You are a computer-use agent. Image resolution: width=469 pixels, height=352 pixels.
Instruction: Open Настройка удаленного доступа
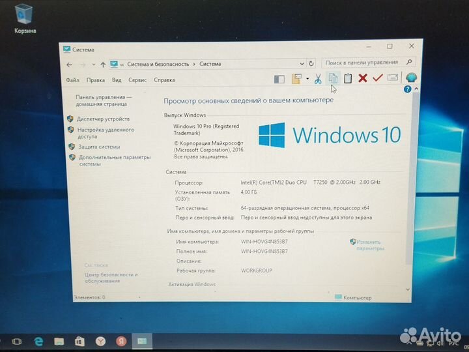click(106, 133)
